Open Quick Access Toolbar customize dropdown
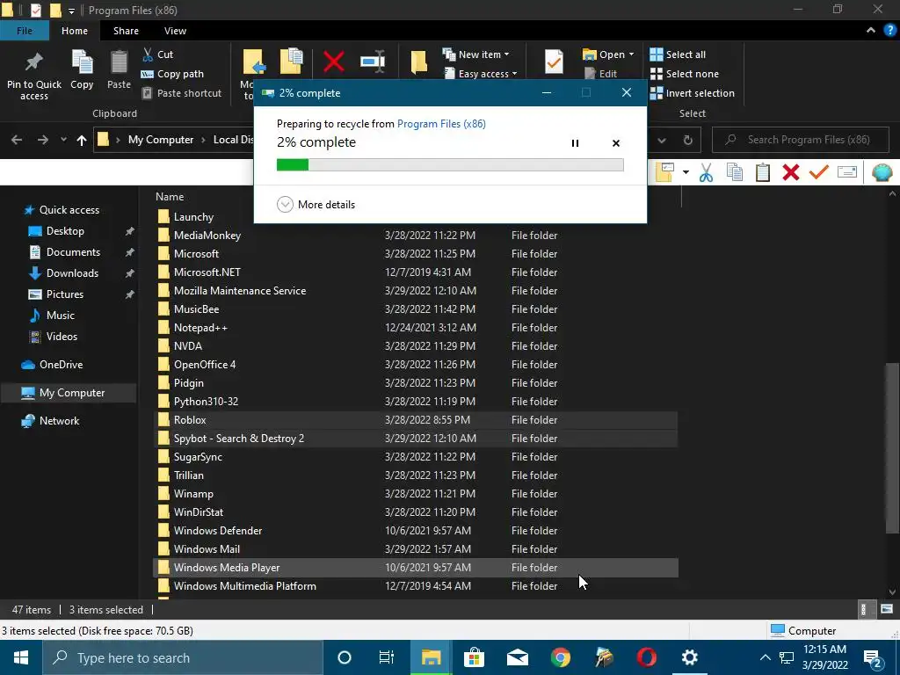 (71, 11)
